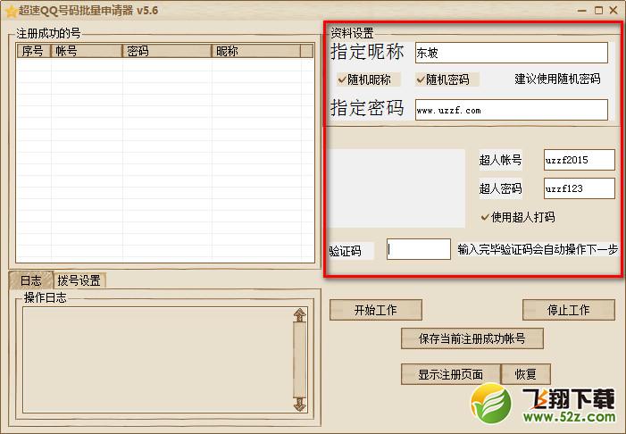626x434 pixels.
Task: Open the 拨号设置 tab
Action: [x=79, y=280]
